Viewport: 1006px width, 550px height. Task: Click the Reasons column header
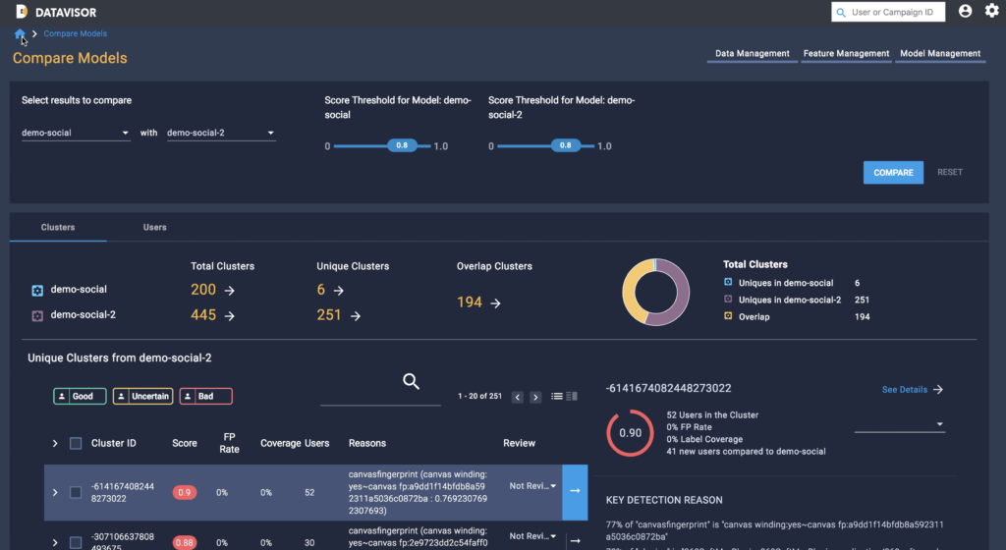(367, 443)
